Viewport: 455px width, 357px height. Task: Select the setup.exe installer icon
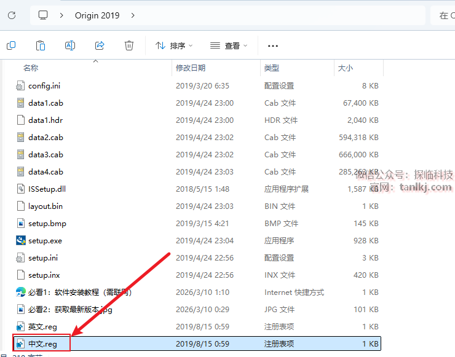[21, 241]
